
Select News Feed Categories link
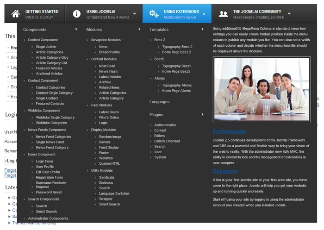pyautogui.click(x=53, y=137)
